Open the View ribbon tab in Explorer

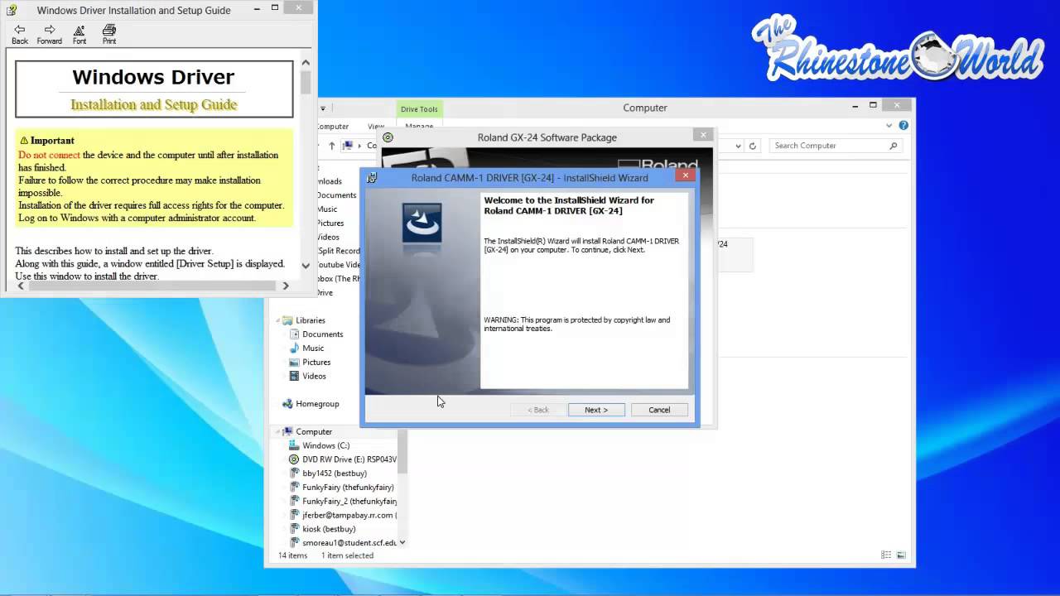[x=376, y=127]
